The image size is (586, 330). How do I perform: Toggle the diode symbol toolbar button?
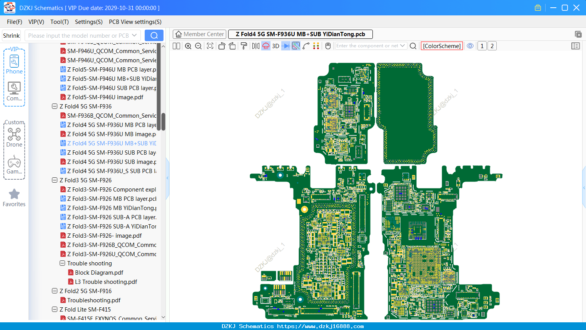click(286, 46)
